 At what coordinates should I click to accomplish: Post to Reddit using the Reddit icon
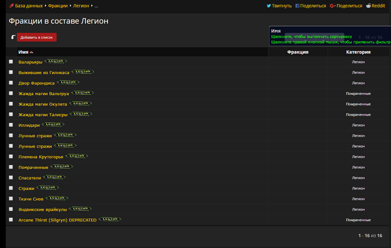(x=368, y=6)
